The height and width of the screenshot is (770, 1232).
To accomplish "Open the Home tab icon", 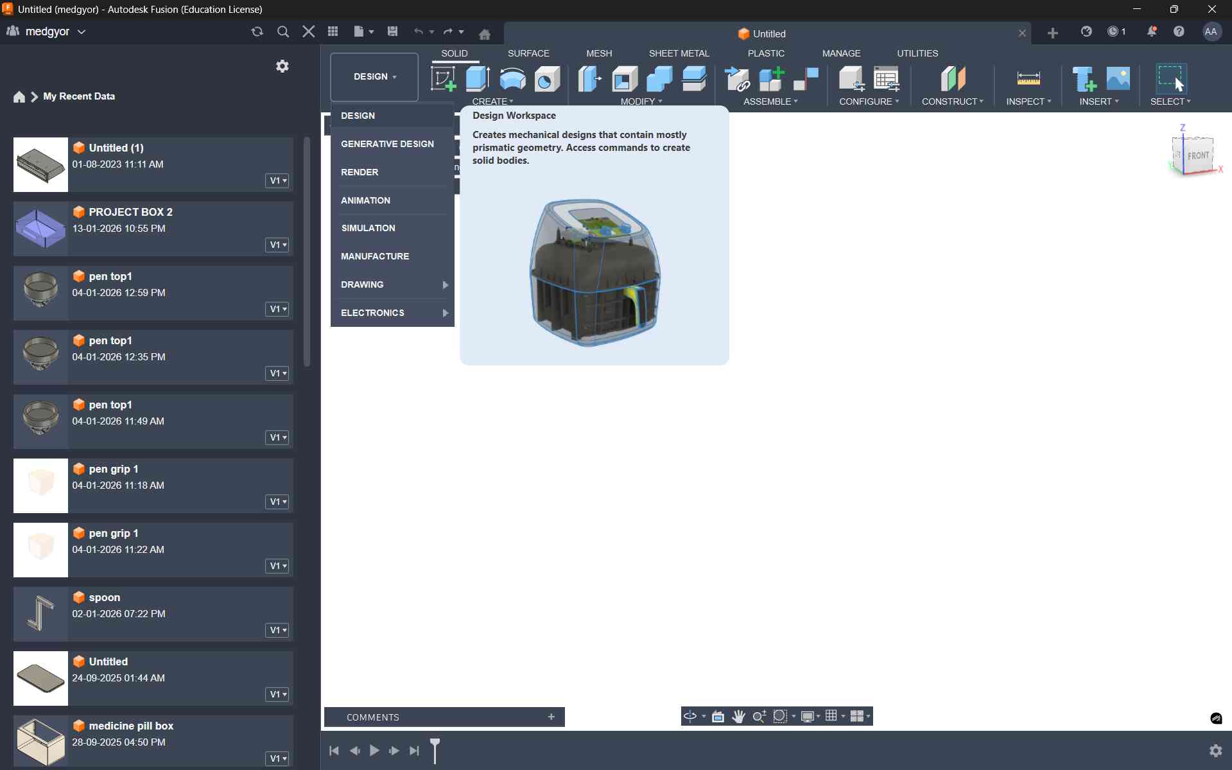I will 485,35.
